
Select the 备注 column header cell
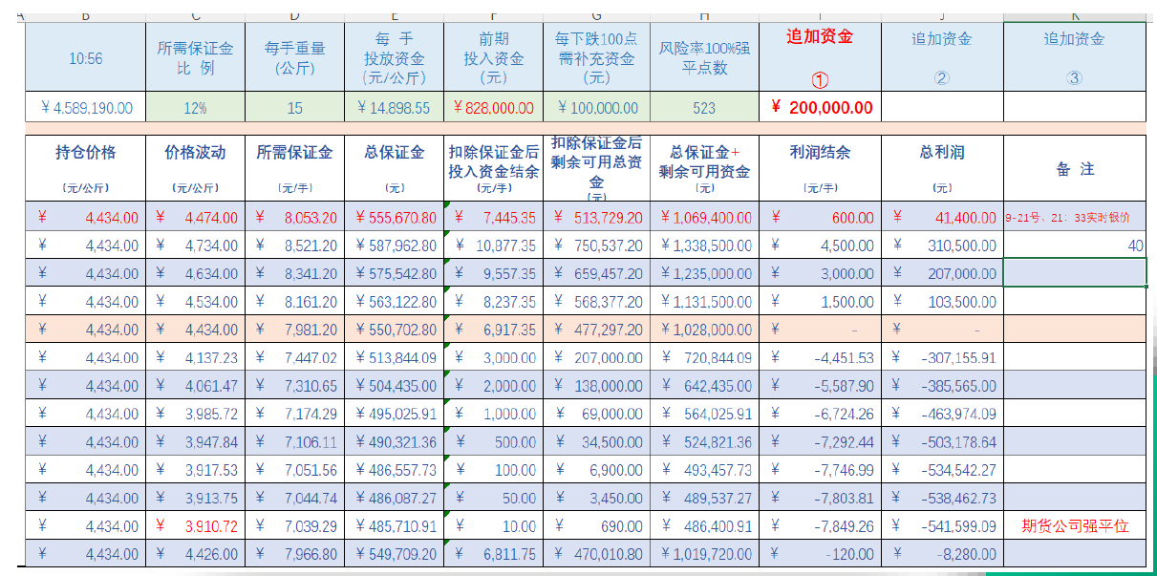[x=1074, y=168]
